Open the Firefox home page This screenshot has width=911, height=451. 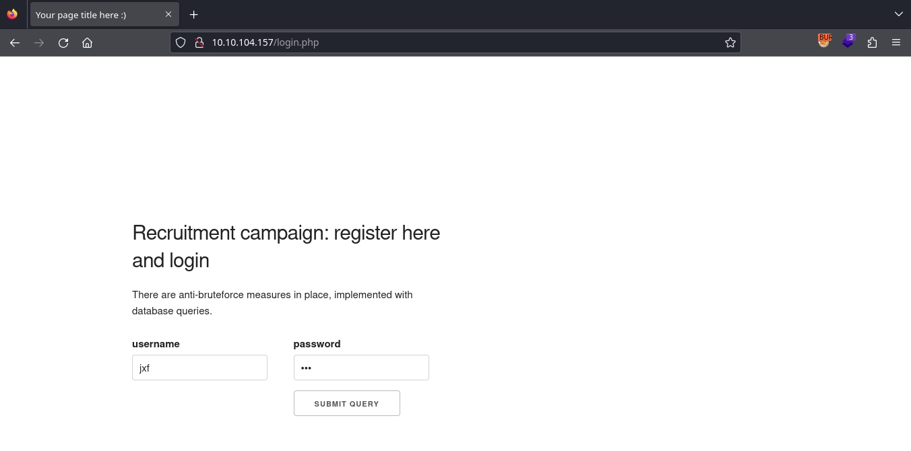coord(87,42)
